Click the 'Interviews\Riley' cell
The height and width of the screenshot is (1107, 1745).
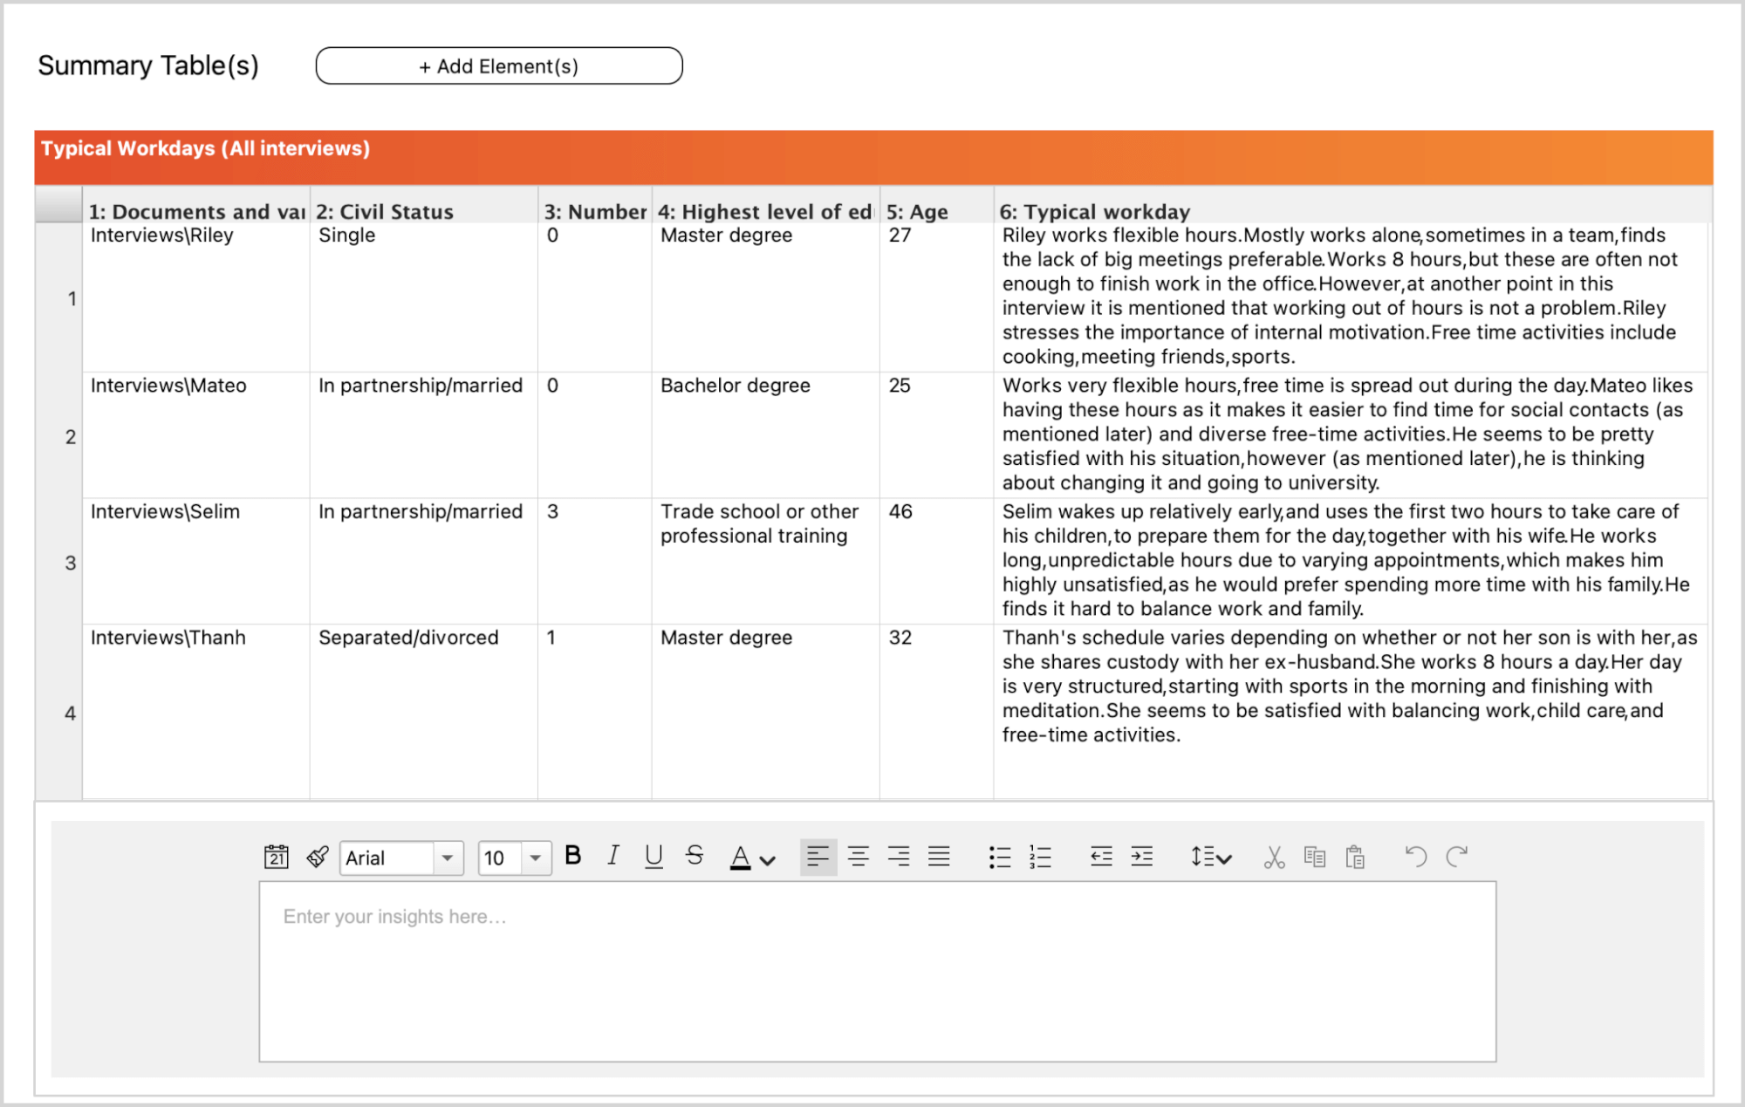coord(196,297)
